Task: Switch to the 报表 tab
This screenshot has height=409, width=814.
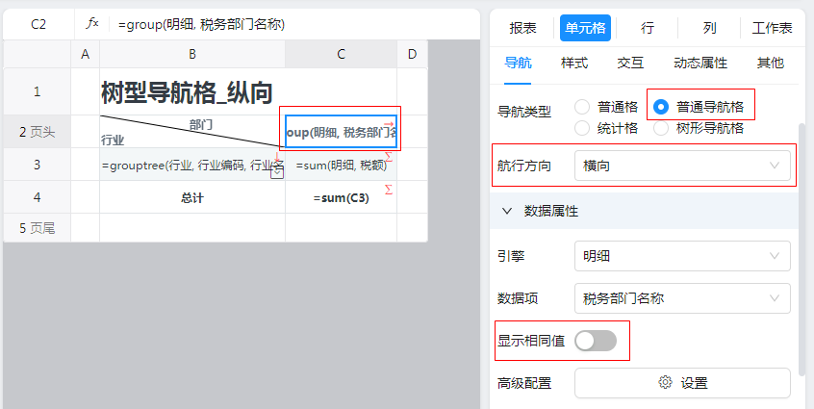Action: coord(523,28)
